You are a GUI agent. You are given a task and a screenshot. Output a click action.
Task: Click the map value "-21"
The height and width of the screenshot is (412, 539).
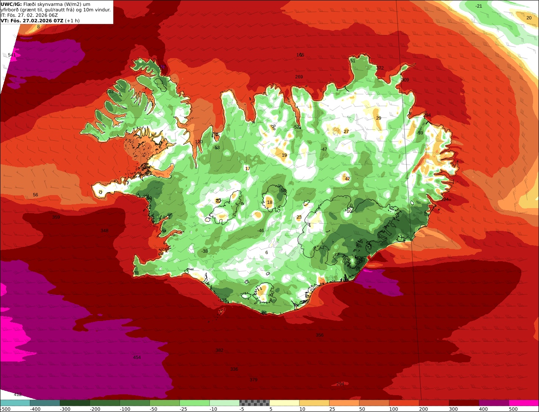point(479,6)
